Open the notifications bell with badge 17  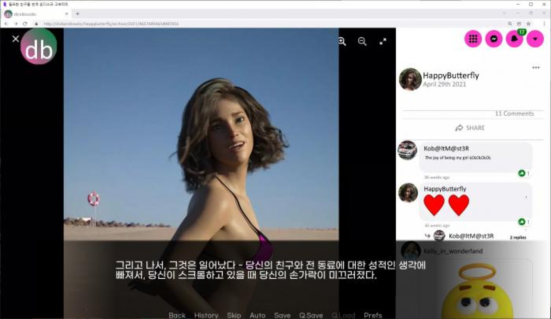click(x=514, y=39)
